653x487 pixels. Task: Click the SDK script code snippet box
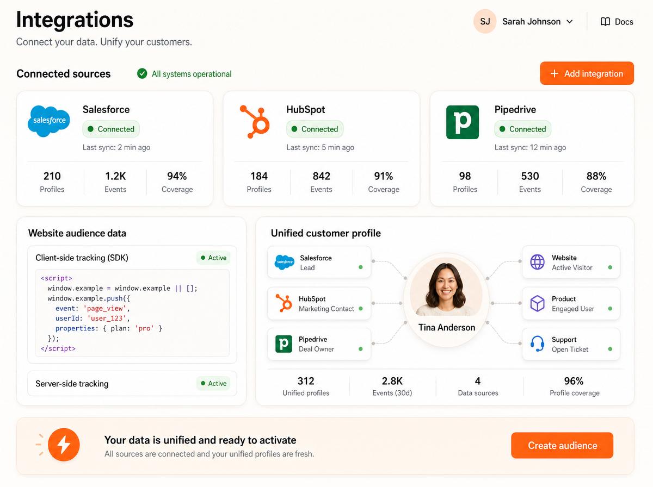[132, 313]
